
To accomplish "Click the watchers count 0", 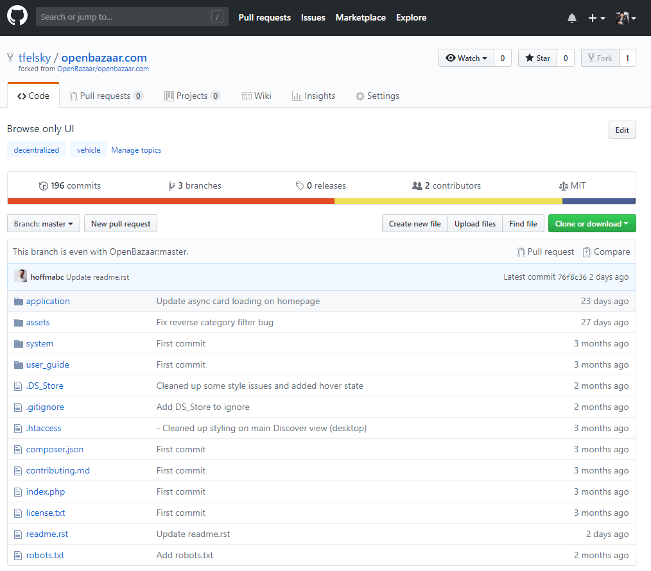I will [502, 58].
